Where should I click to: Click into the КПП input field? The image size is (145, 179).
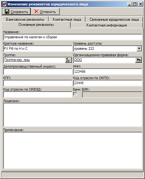38,83
